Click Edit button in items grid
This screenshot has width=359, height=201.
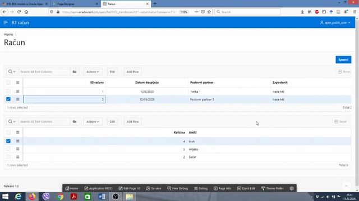(x=112, y=122)
